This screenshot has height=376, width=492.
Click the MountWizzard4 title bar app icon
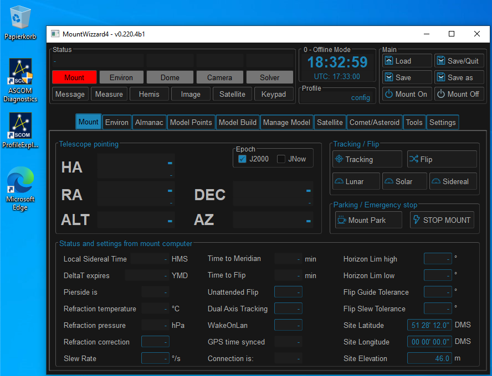pyautogui.click(x=55, y=34)
